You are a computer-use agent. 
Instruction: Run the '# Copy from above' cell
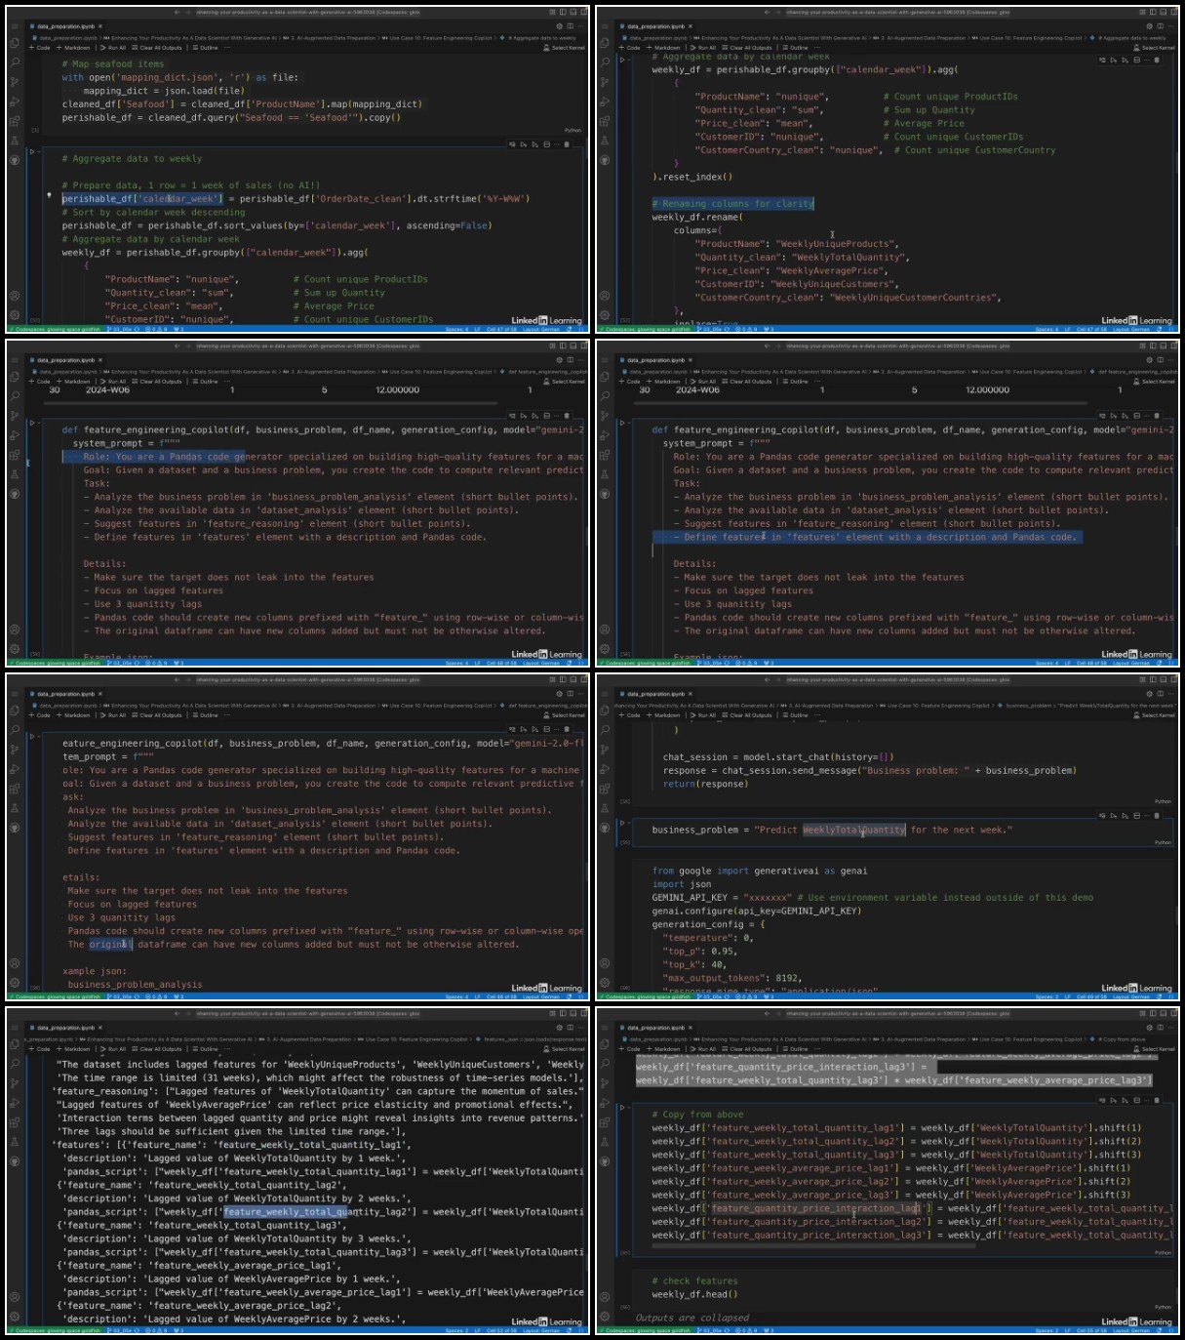click(x=623, y=1108)
